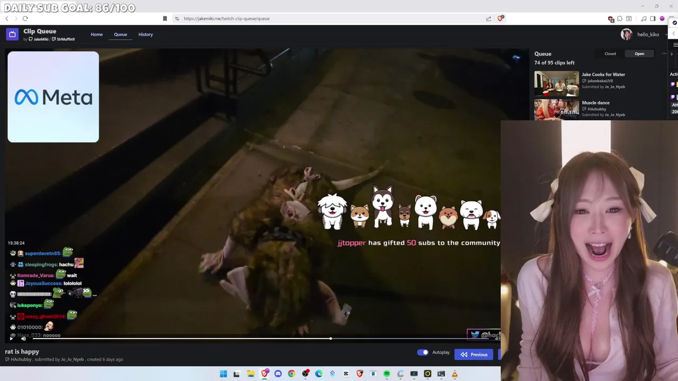This screenshot has height=381, width=678.
Task: Open the Extensions puzzle icon
Action: (620, 19)
